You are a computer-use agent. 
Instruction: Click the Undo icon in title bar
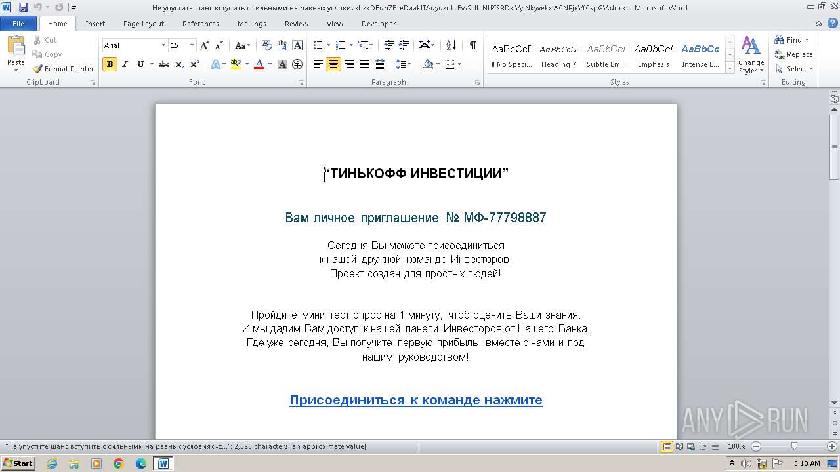click(x=38, y=8)
